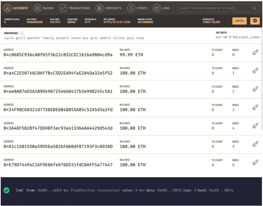Open the Logs tab
This screenshot has height=206, width=263.
click(x=161, y=8)
